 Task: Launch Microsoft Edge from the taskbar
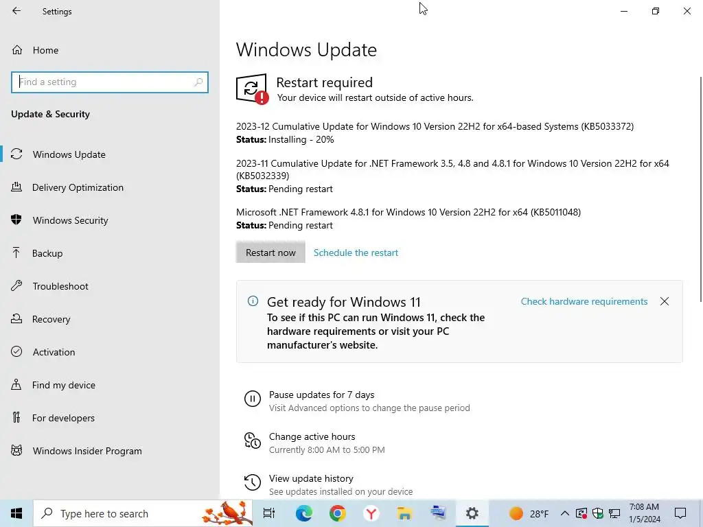[x=303, y=513]
